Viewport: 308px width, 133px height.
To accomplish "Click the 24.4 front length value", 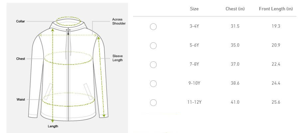I will [276, 83].
